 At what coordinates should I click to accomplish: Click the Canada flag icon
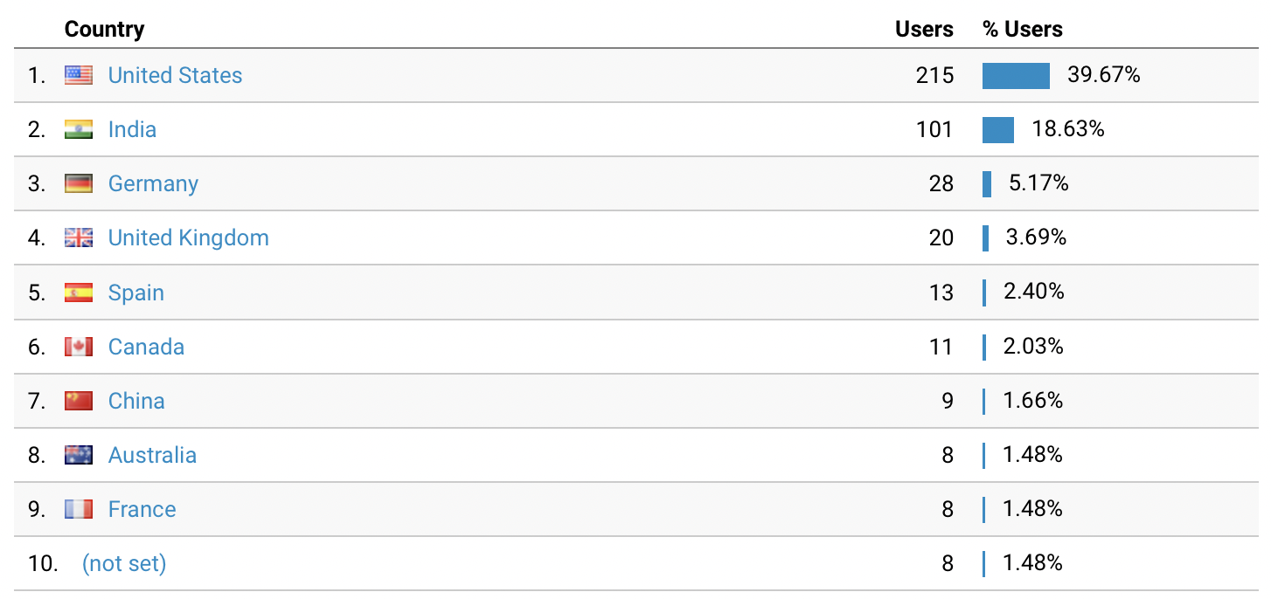tap(79, 347)
